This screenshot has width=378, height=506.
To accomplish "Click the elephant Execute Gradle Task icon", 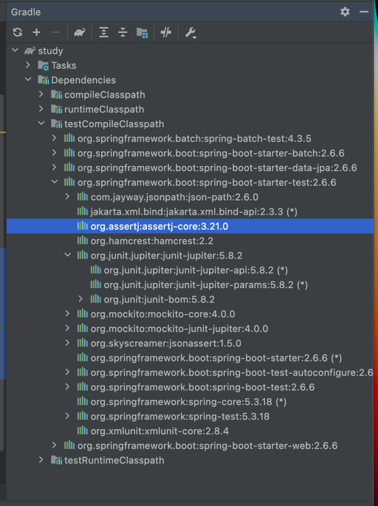I will tap(79, 33).
